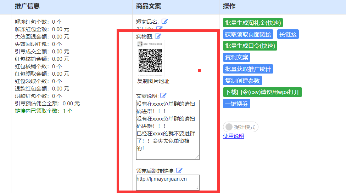Click the 长链接 button
Viewport: 346px width, 193px height.
click(288, 34)
